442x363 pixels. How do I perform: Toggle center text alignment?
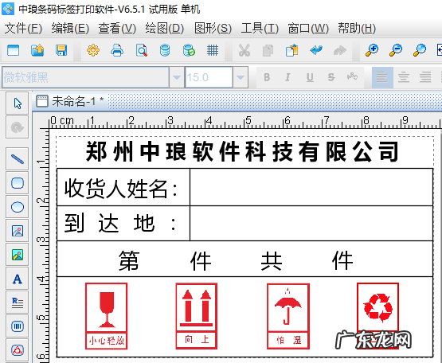click(x=404, y=77)
